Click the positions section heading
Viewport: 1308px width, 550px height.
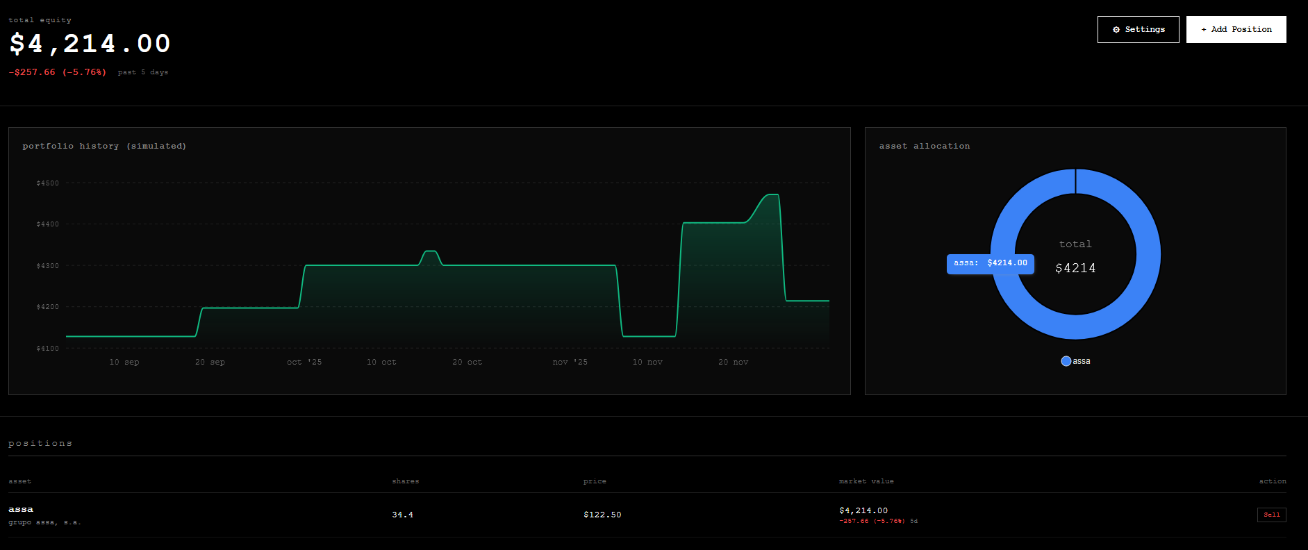[40, 443]
